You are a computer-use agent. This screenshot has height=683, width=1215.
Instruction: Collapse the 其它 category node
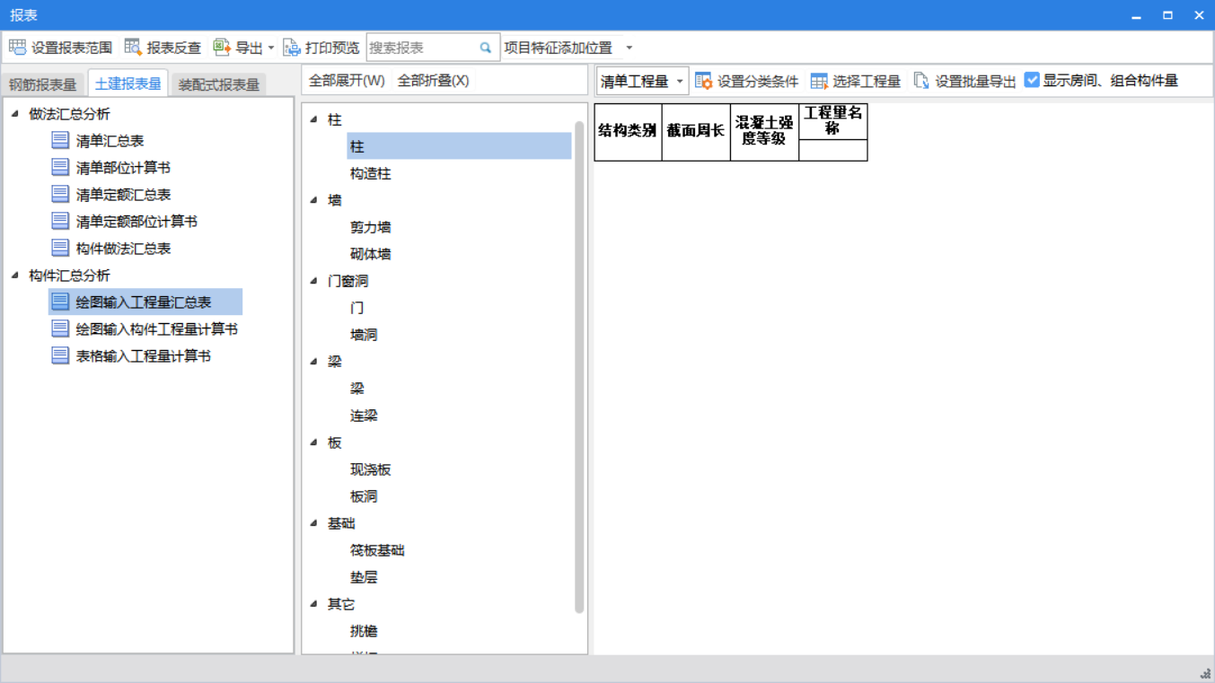(x=313, y=604)
